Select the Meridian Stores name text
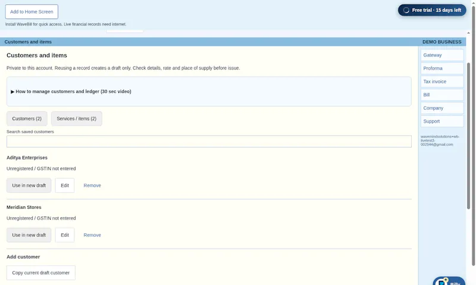This screenshot has height=285, width=476. click(24, 207)
